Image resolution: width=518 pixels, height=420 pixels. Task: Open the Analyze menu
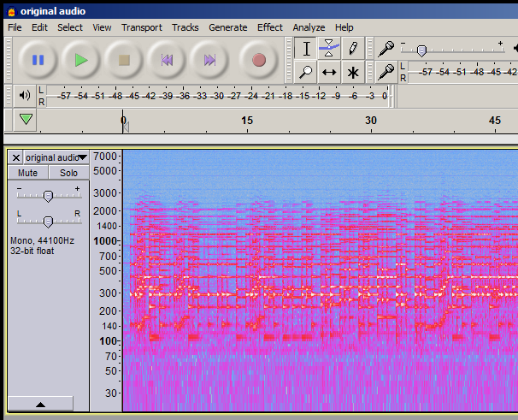point(309,27)
